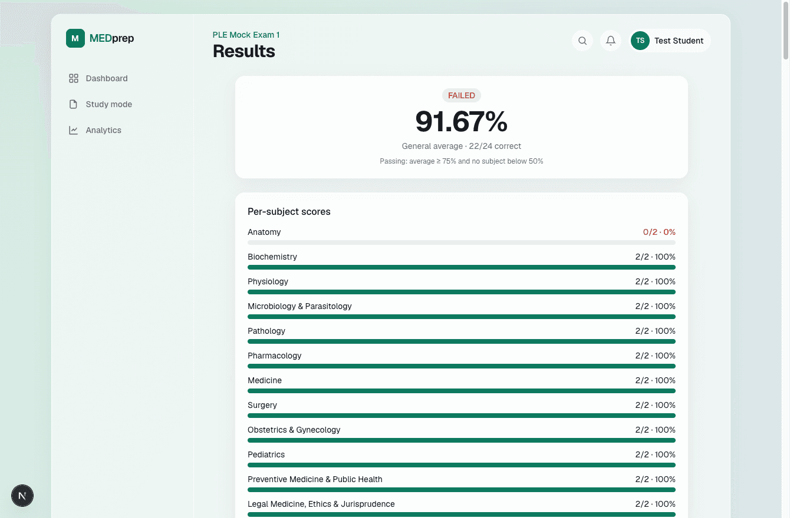This screenshot has width=790, height=518.
Task: Click the Biochemistry 2/2 · 100% score
Action: (x=656, y=257)
